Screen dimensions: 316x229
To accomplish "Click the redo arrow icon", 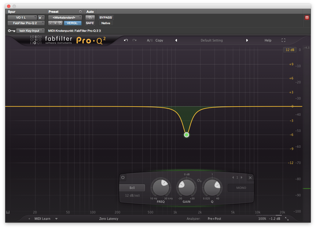I will 134,40.
